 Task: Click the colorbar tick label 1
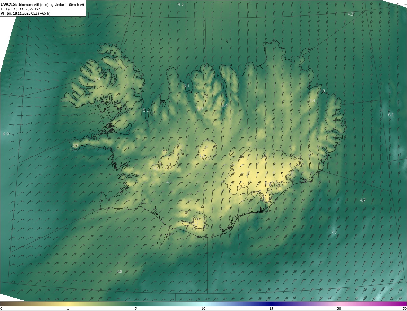pyautogui.click(x=68, y=308)
